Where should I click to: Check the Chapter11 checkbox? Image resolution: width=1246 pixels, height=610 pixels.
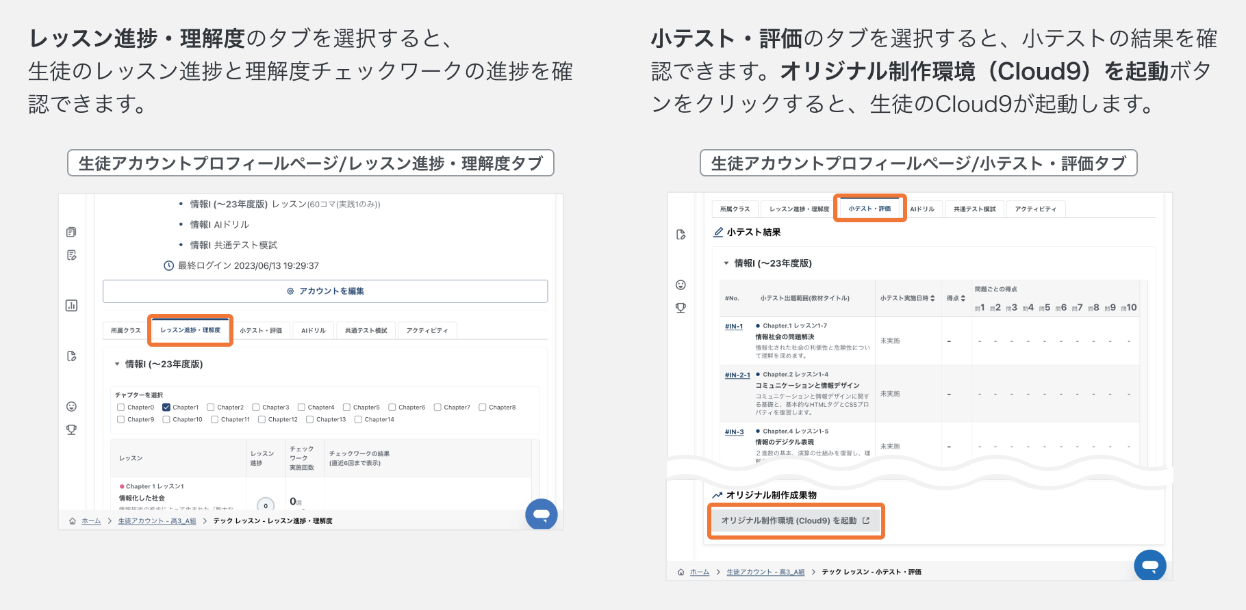(x=214, y=420)
